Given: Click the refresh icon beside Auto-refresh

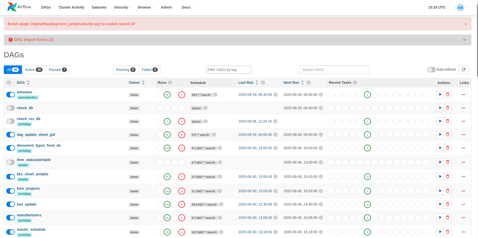Looking at the screenshot, I should click(463, 70).
